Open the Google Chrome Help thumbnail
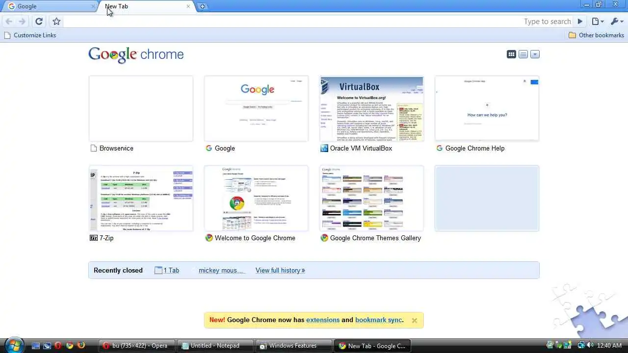The width and height of the screenshot is (628, 353). [x=487, y=108]
